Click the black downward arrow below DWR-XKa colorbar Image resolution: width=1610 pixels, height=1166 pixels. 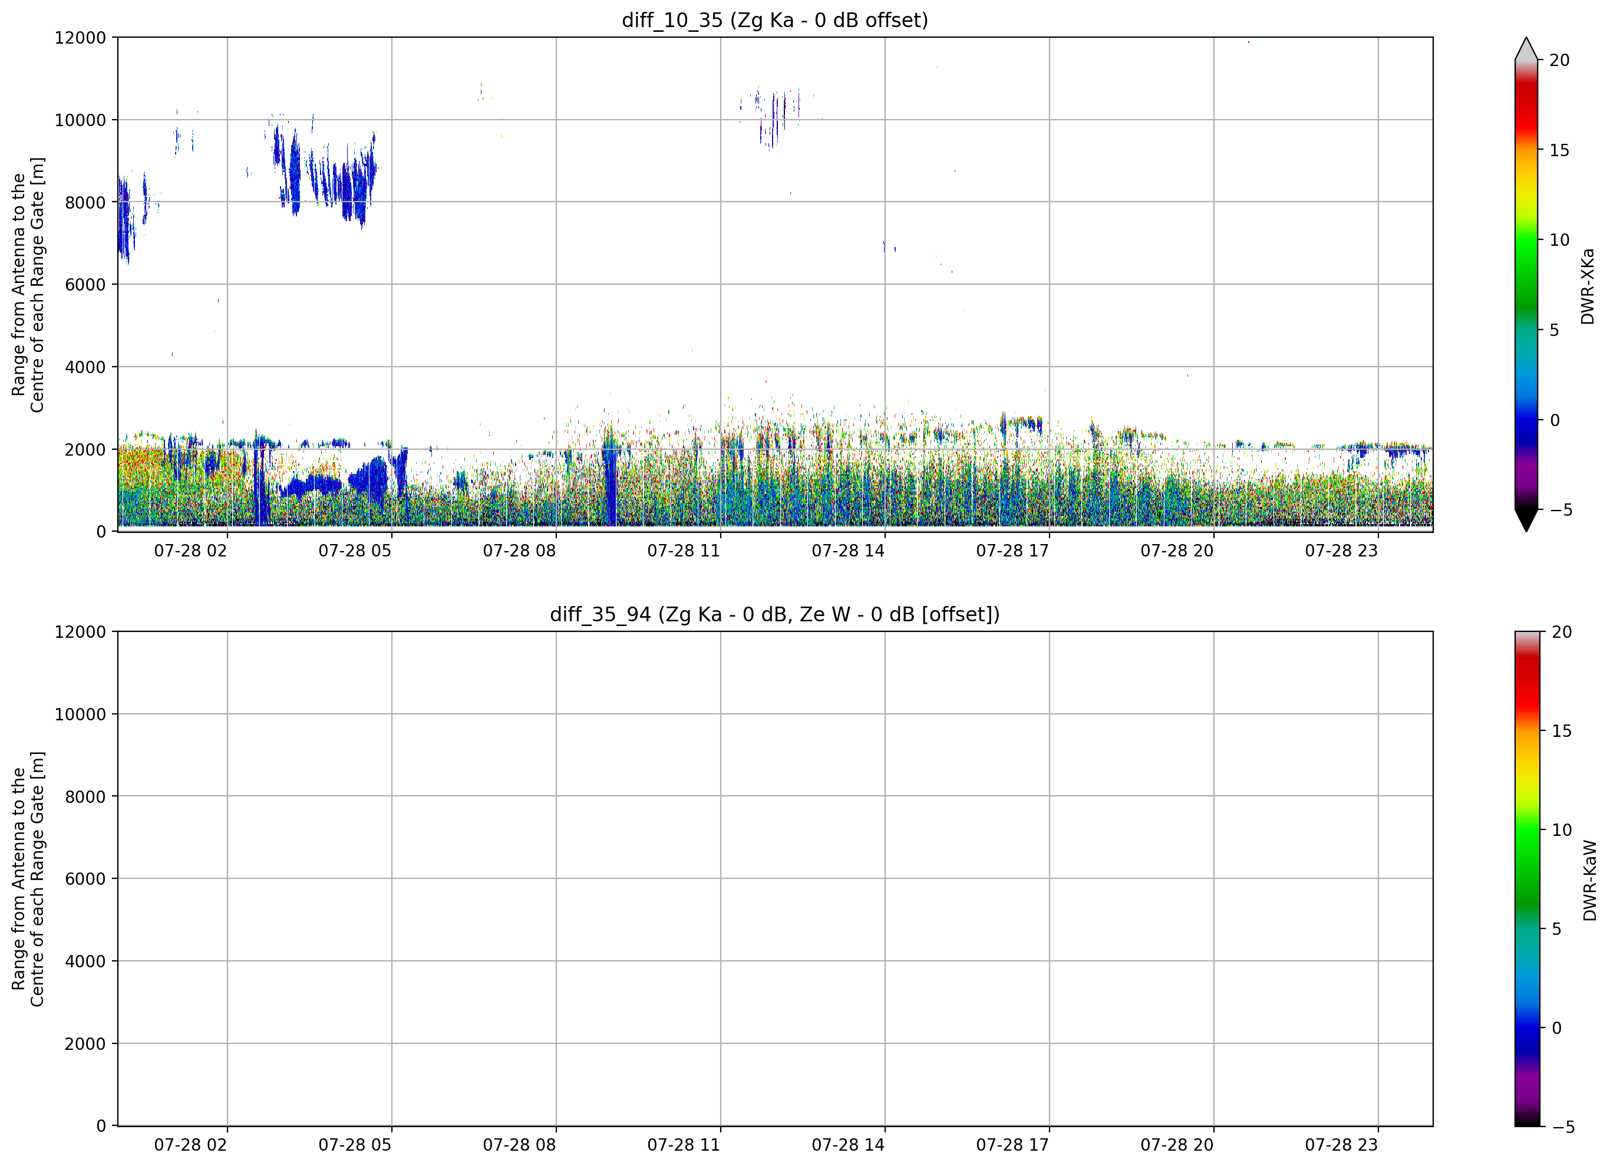pos(1526,521)
